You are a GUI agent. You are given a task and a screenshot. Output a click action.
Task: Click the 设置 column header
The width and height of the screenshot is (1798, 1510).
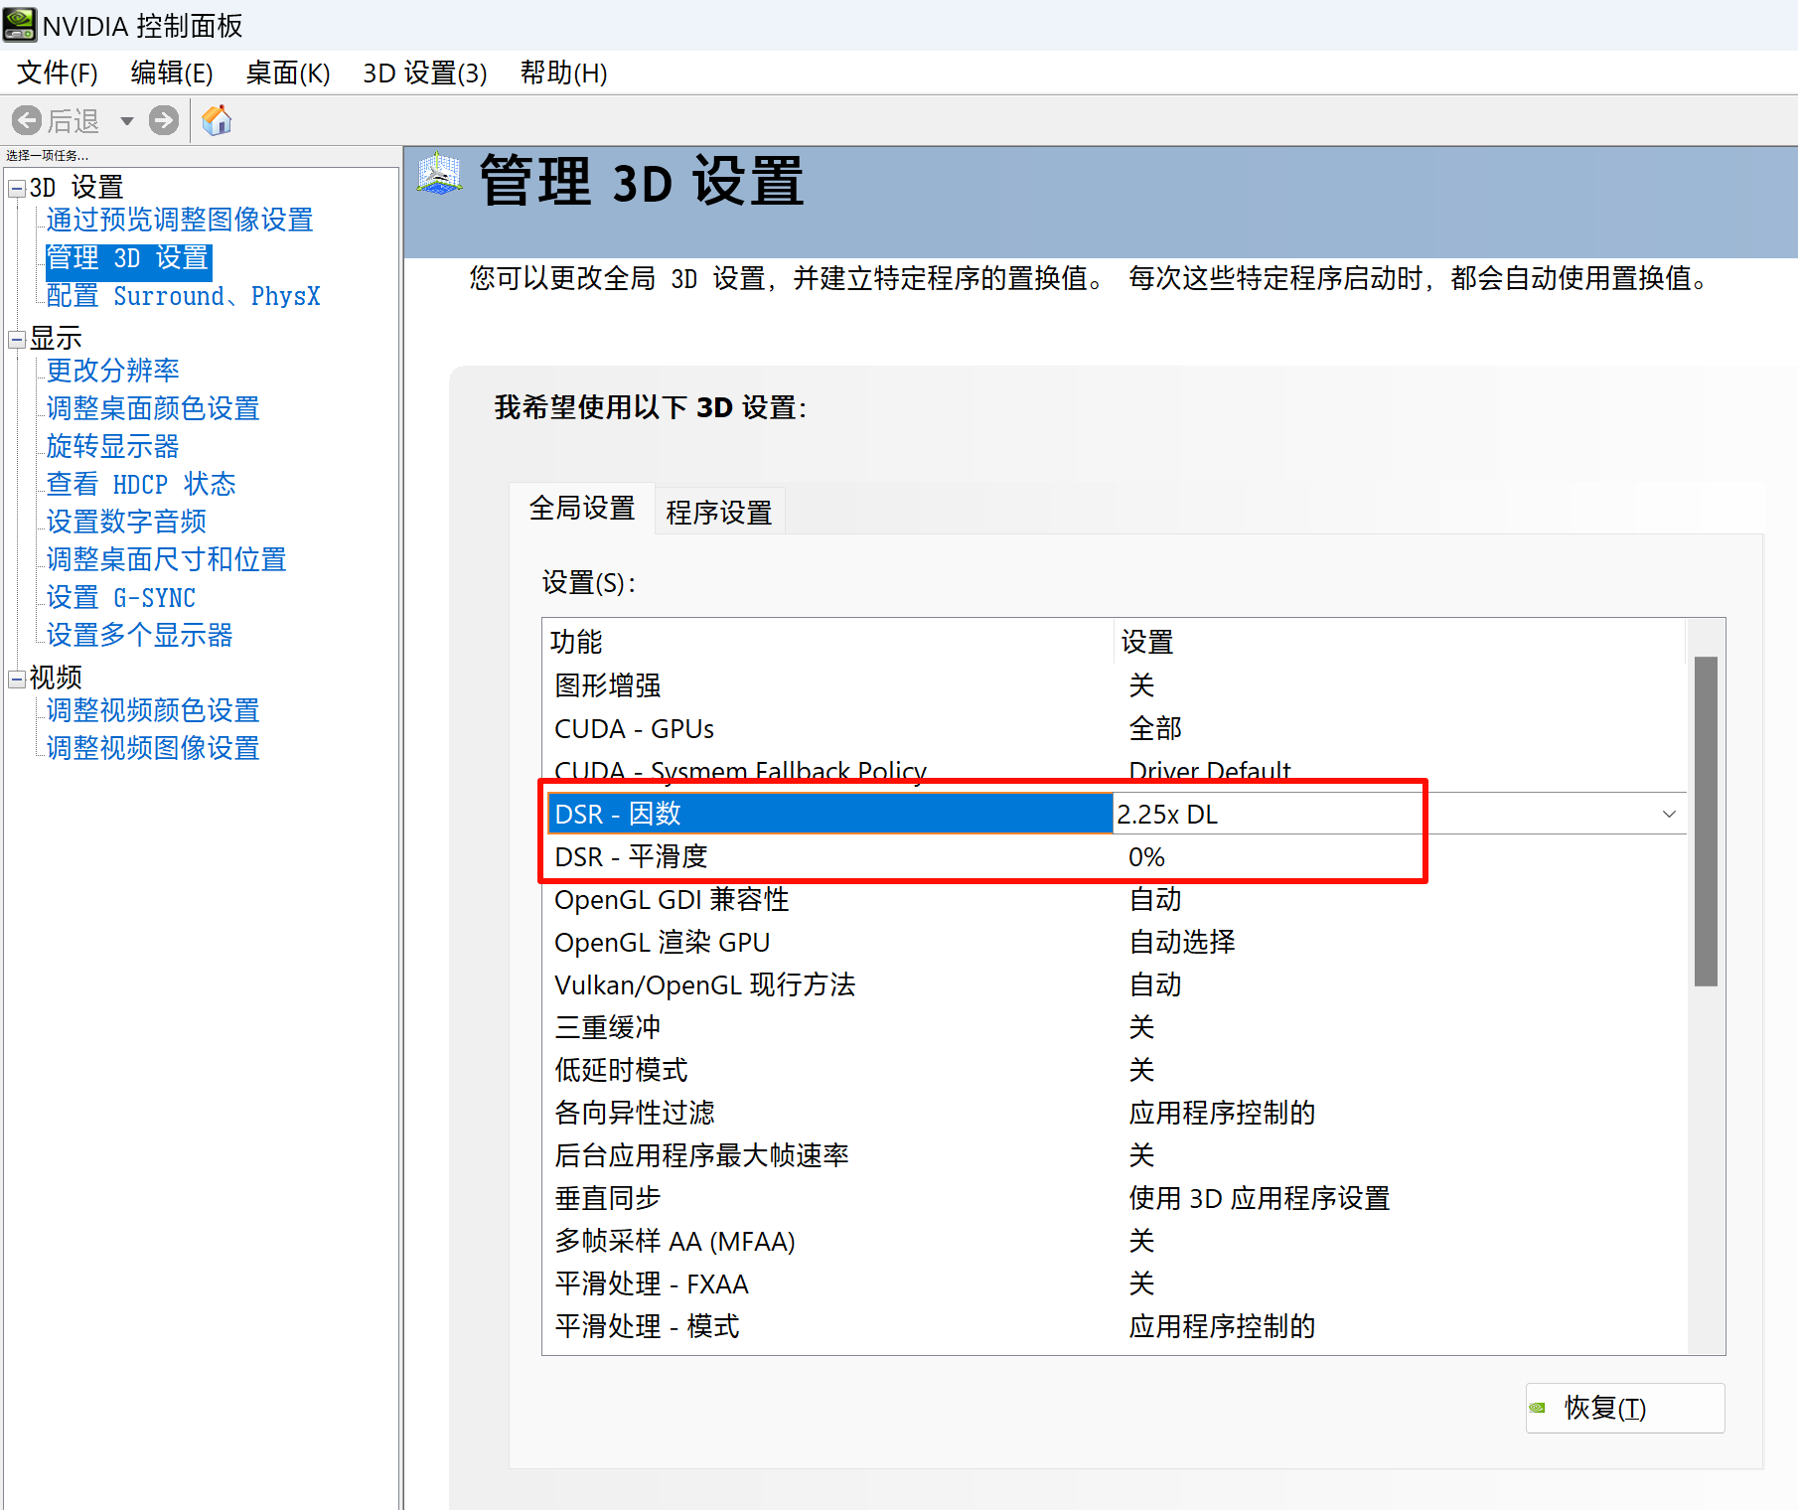(x=1400, y=642)
